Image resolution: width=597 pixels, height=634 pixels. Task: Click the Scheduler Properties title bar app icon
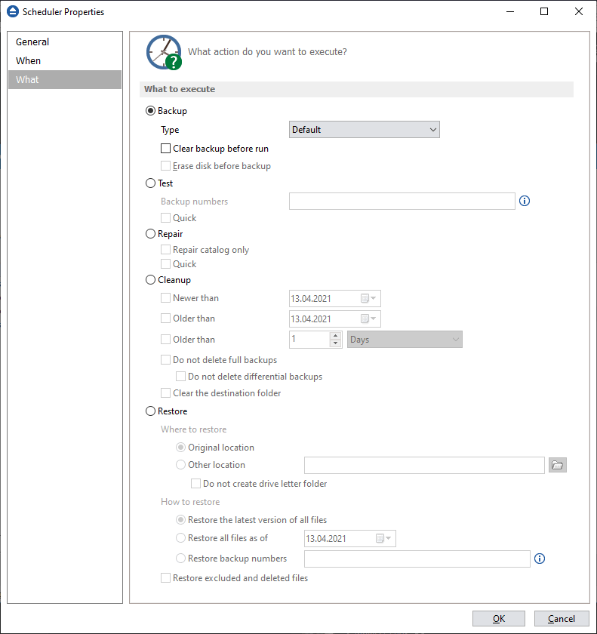pos(13,11)
